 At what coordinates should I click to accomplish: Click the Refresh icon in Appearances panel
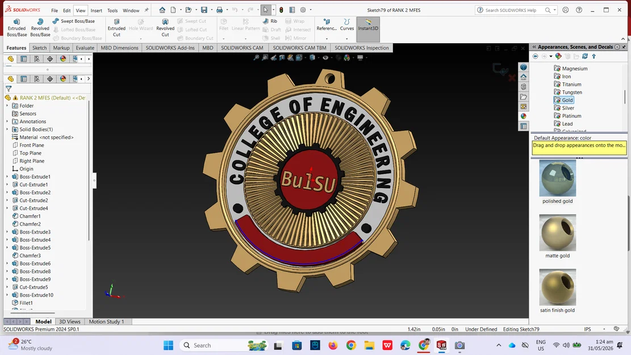[585, 56]
